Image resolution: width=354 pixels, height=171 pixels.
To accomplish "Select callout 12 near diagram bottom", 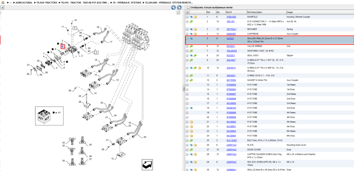I will [113, 159].
